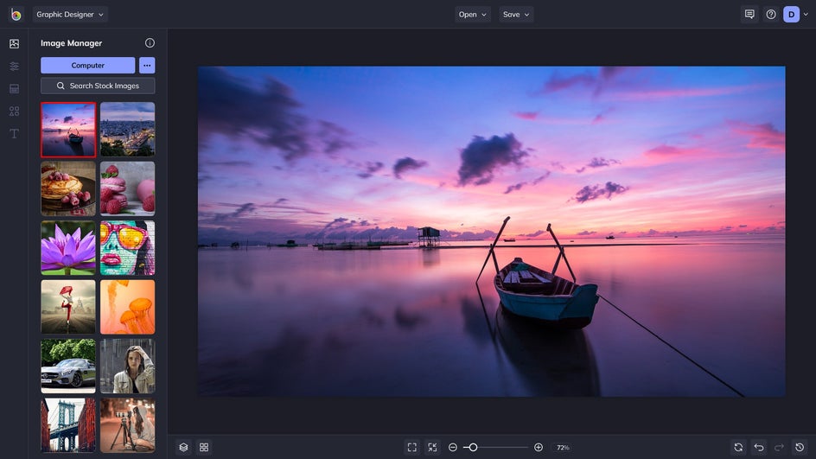Open the Text tool sidebar icon
This screenshot has height=459, width=816.
coord(14,134)
